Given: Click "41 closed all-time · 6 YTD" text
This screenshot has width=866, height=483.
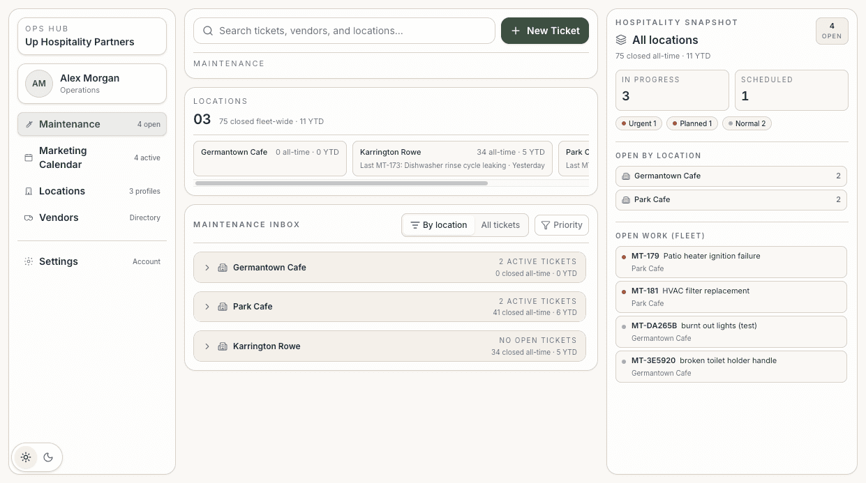Looking at the screenshot, I should pos(535,313).
